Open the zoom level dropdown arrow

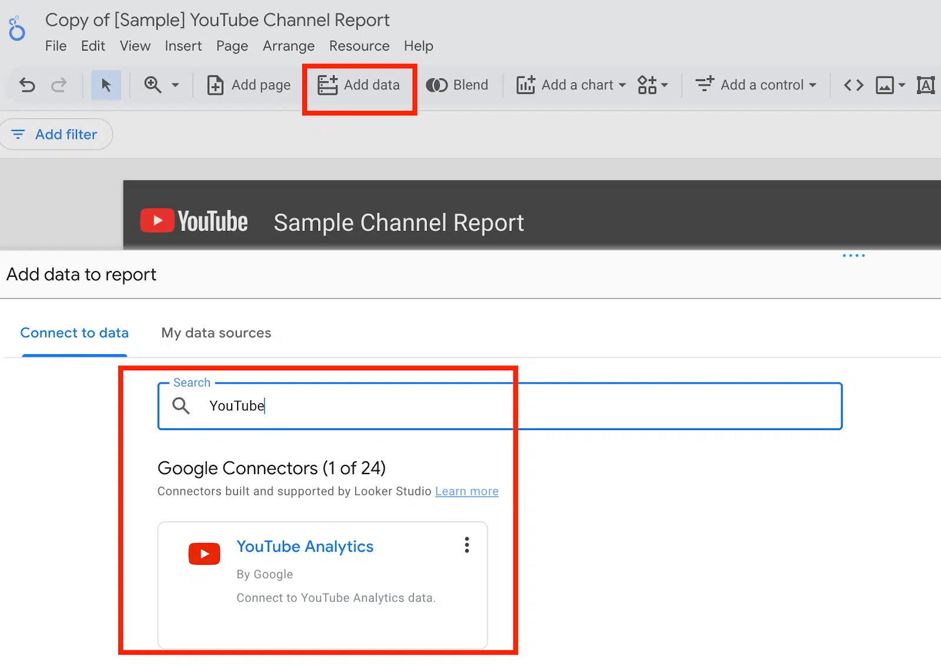pos(175,85)
